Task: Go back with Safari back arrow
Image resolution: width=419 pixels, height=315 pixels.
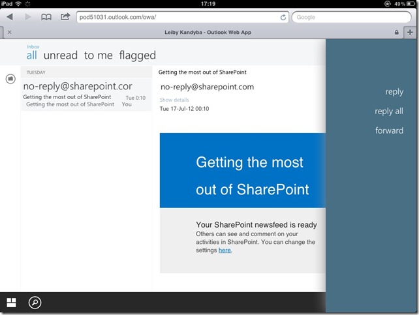Action: point(10,17)
